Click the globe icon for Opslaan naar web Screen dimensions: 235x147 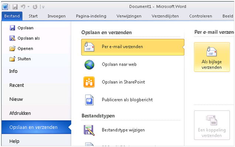pyautogui.click(x=89, y=65)
